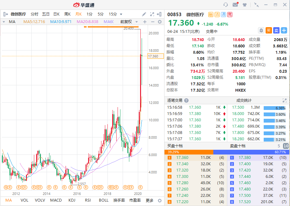Click the 买盘十档 header
The image size is (290, 206).
pos(175,146)
